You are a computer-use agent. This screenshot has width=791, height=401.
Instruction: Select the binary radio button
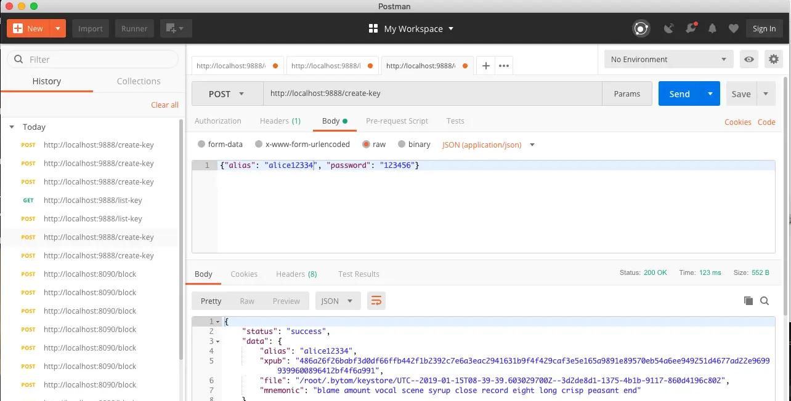coord(402,145)
